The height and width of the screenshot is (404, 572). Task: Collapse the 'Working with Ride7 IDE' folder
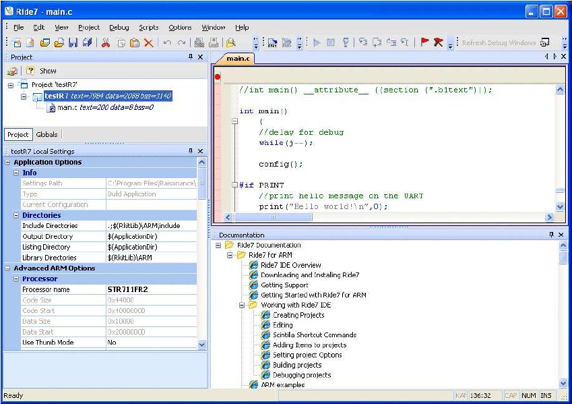tap(242, 305)
